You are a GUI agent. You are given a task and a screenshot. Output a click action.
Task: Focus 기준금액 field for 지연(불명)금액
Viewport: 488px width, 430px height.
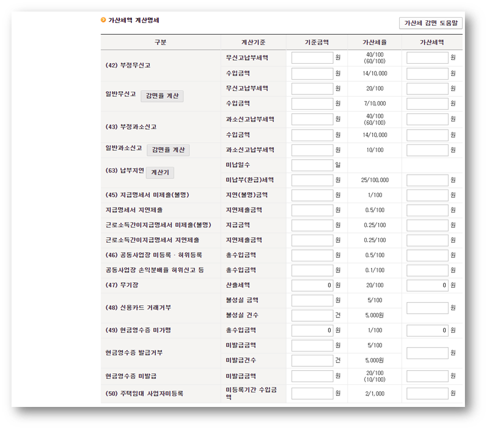(312, 195)
